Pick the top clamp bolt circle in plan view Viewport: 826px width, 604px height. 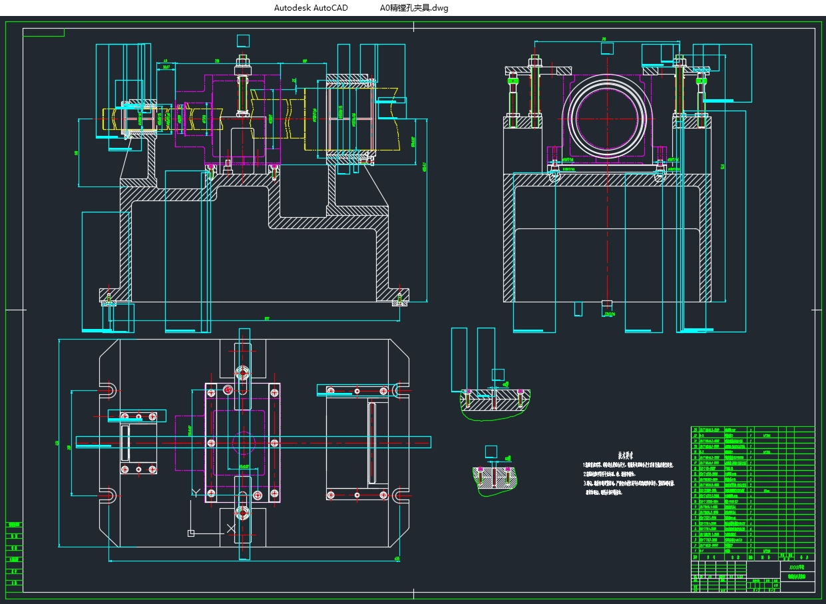242,372
